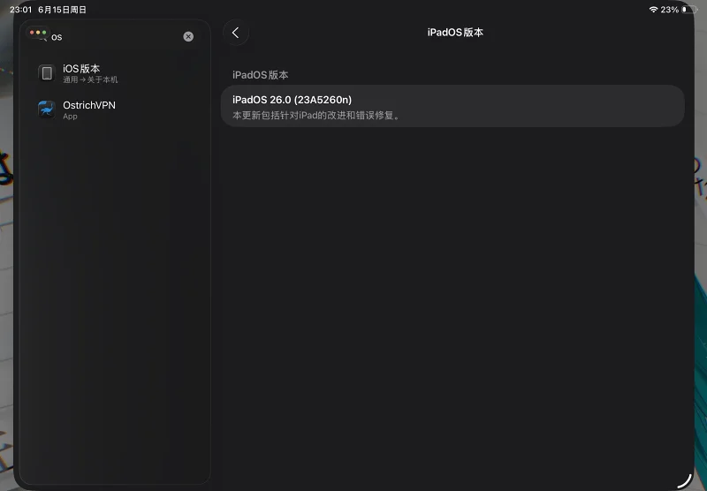Select the iPadOS 26.0 (23A5260n) row
The height and width of the screenshot is (491, 707).
[452, 106]
